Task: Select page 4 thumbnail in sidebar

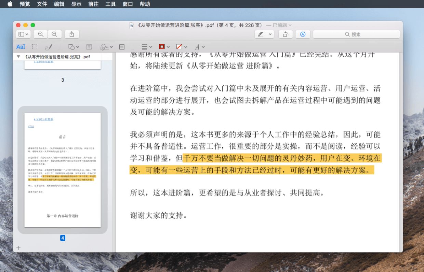Action: click(x=63, y=170)
